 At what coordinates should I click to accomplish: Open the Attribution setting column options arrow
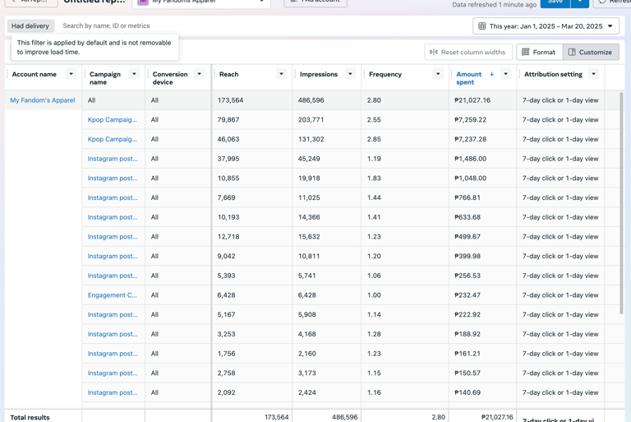tap(593, 74)
